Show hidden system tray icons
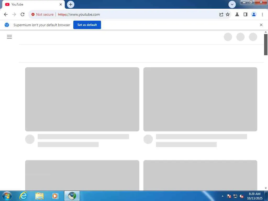The width and height of the screenshot is (268, 201). pyautogui.click(x=222, y=196)
